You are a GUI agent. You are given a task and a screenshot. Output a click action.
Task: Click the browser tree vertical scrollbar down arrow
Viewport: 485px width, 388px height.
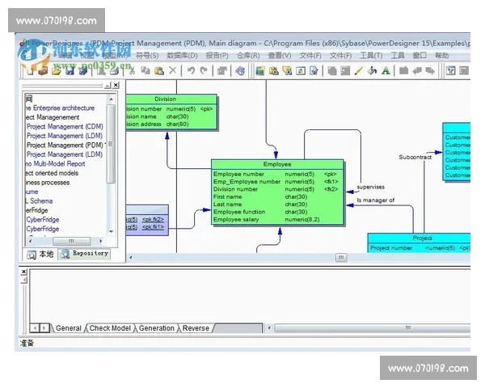pos(112,230)
